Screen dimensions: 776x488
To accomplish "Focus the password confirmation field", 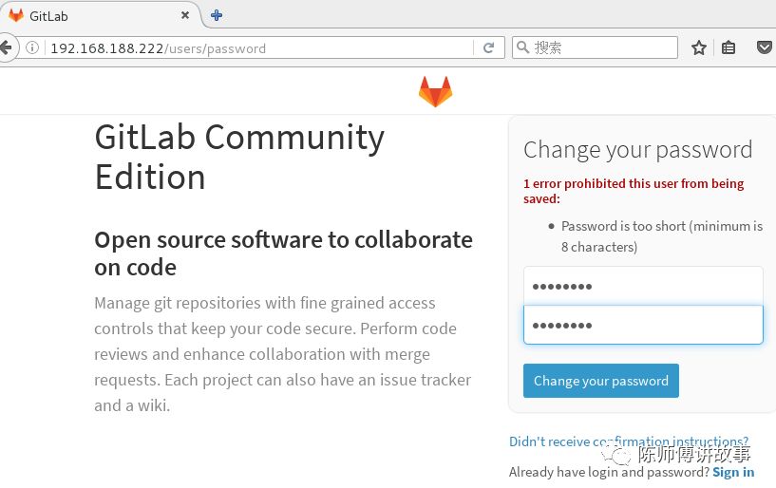I will click(643, 325).
